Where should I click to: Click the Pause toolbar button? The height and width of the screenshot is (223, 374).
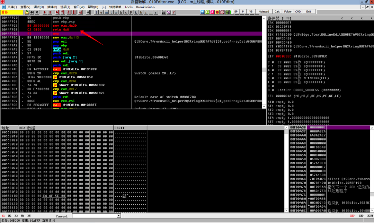(50, 12)
